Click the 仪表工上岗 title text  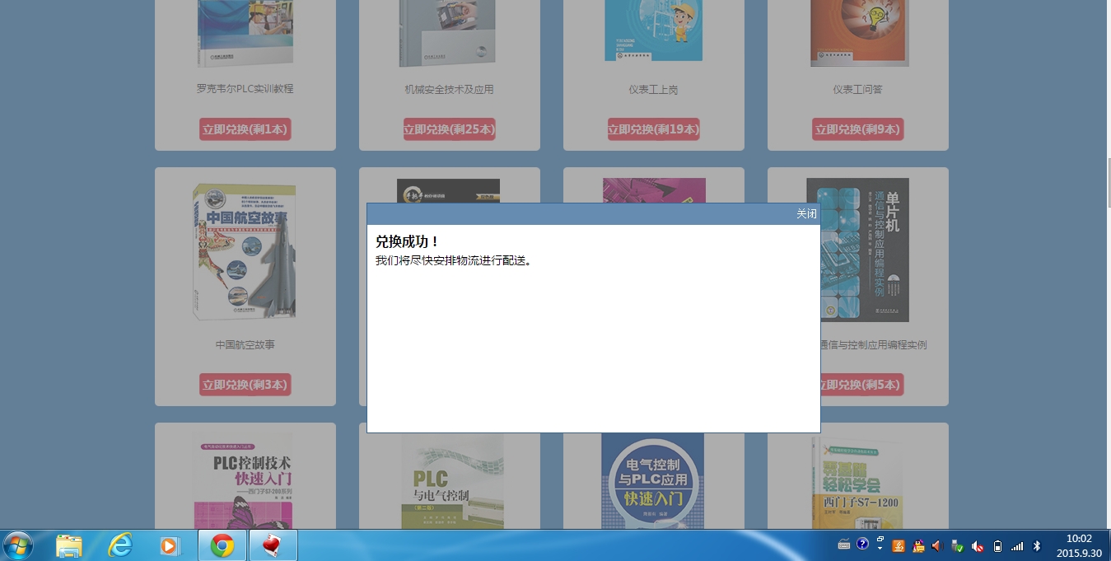[653, 89]
